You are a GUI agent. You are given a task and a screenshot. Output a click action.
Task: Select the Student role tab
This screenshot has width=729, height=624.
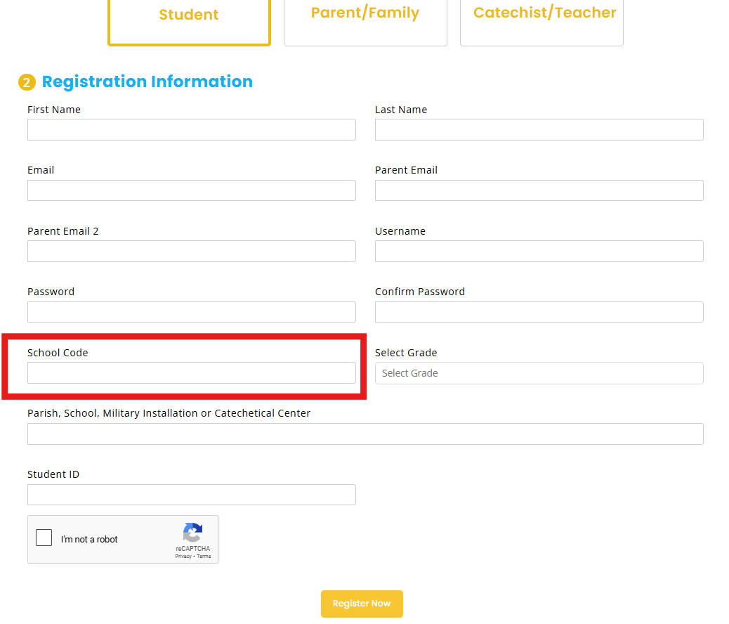click(189, 16)
